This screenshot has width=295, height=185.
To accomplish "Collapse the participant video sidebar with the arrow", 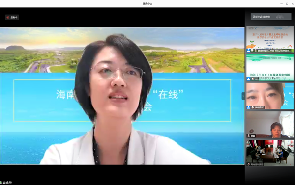I will point(243,96).
